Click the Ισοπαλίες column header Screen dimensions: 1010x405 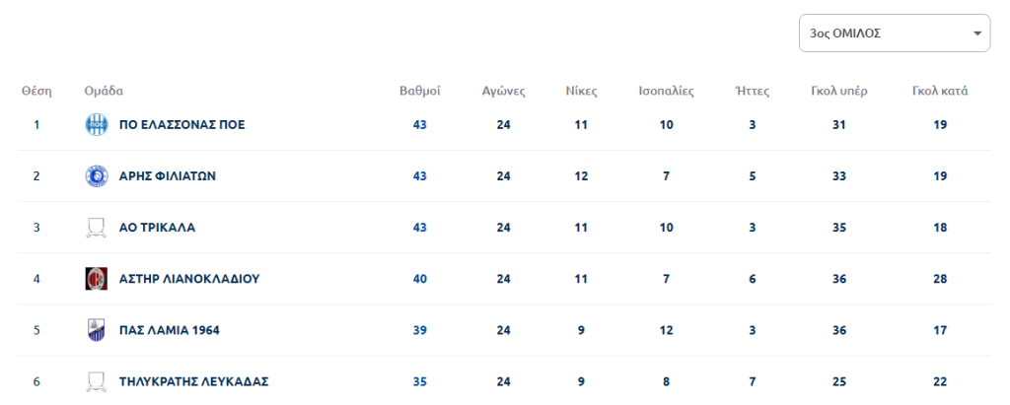coord(666,91)
